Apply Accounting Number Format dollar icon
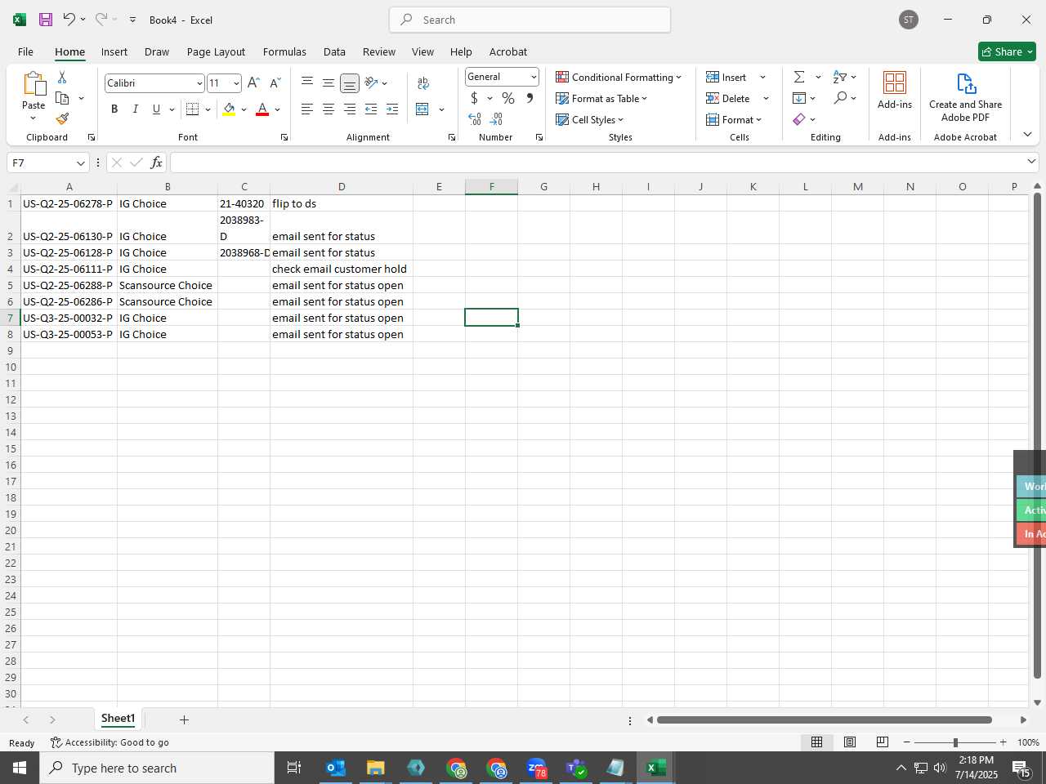The height and width of the screenshot is (784, 1046). (474, 98)
